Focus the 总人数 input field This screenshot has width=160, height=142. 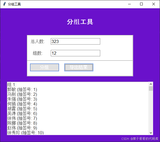pyautogui.click(x=75, y=41)
